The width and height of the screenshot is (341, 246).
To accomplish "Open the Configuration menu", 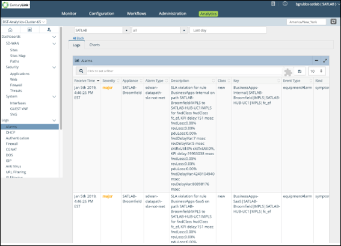I will [102, 13].
